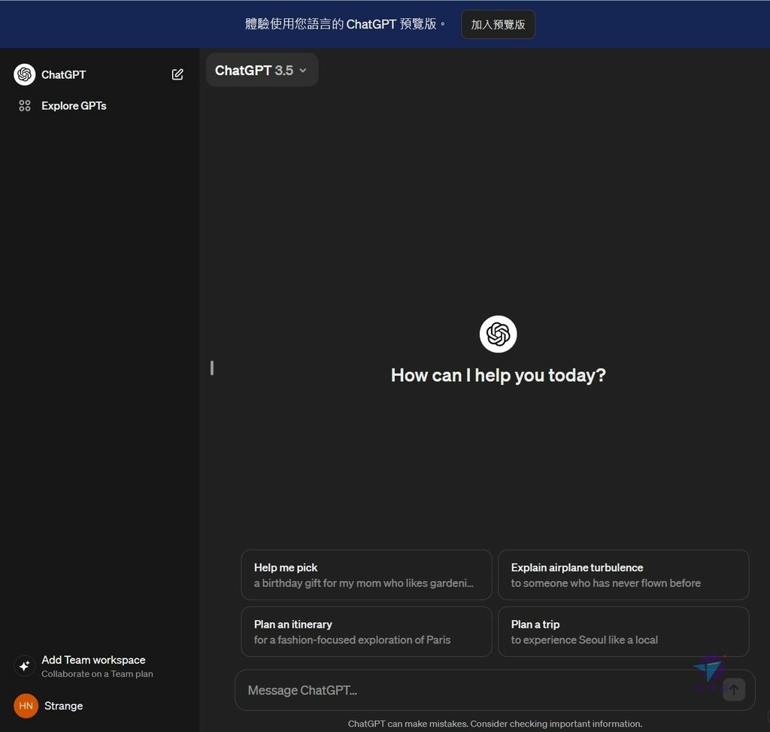Click the 加入預覽版 button

tap(498, 25)
